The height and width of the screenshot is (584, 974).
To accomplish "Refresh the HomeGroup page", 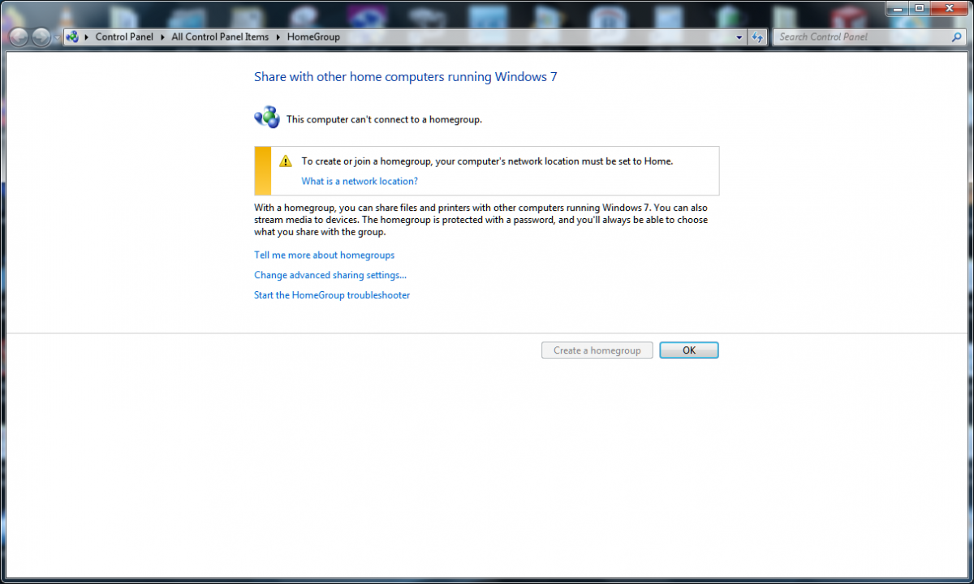I will (757, 37).
